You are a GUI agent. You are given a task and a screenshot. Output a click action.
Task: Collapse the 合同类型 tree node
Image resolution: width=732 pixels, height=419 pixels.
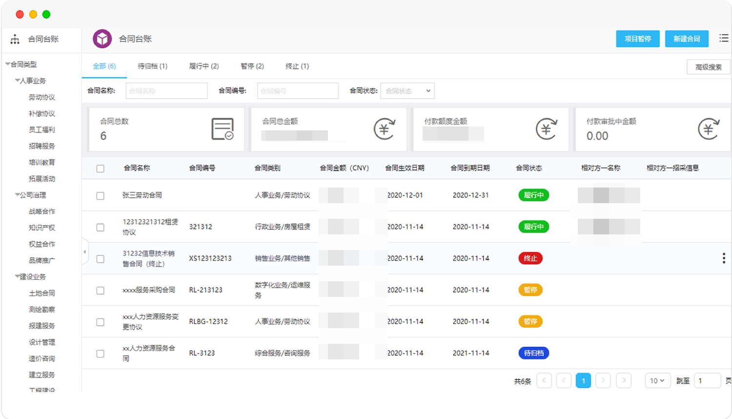8,64
